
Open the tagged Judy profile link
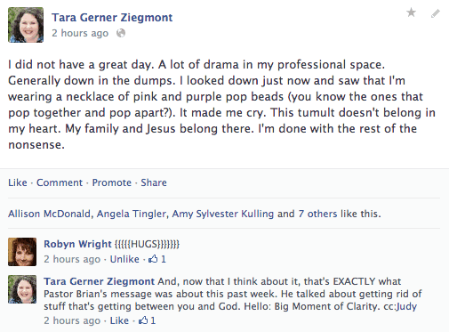[406, 306]
